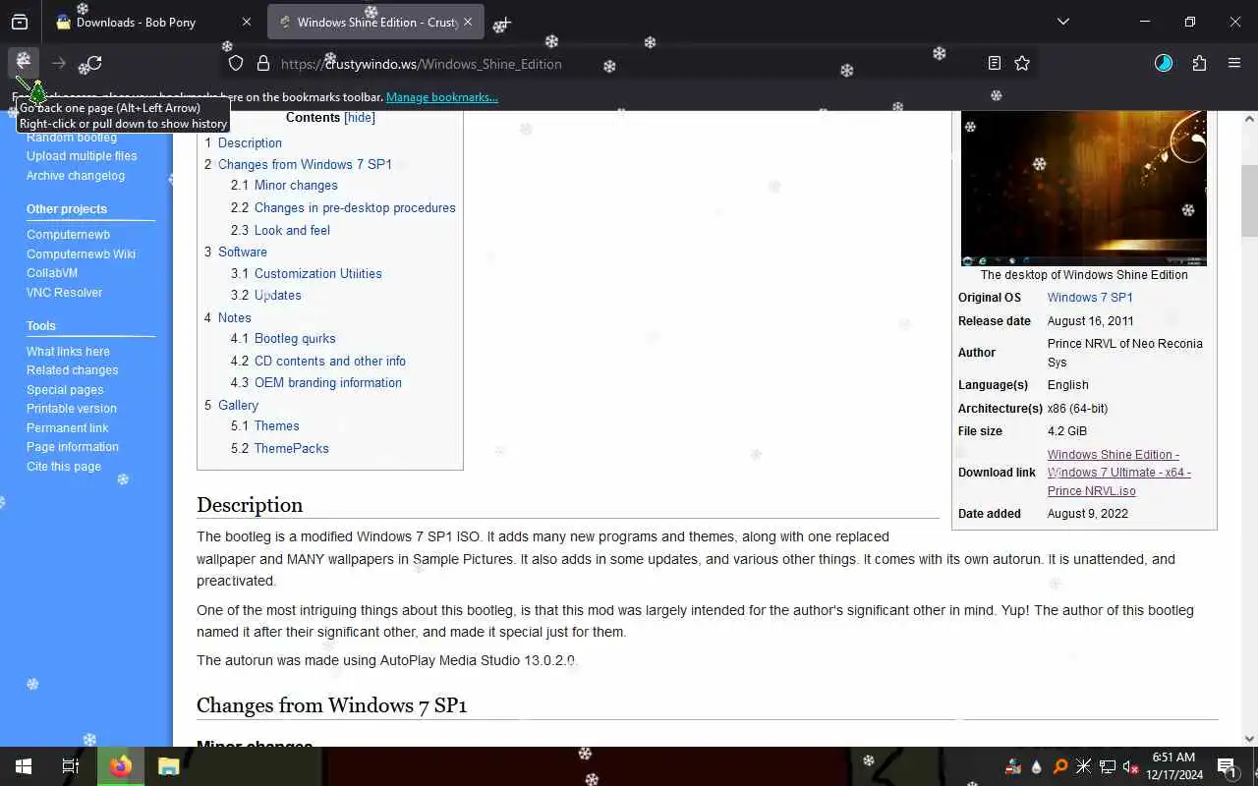This screenshot has width=1258, height=786.
Task: Open network status tray icon
Action: tap(1108, 766)
